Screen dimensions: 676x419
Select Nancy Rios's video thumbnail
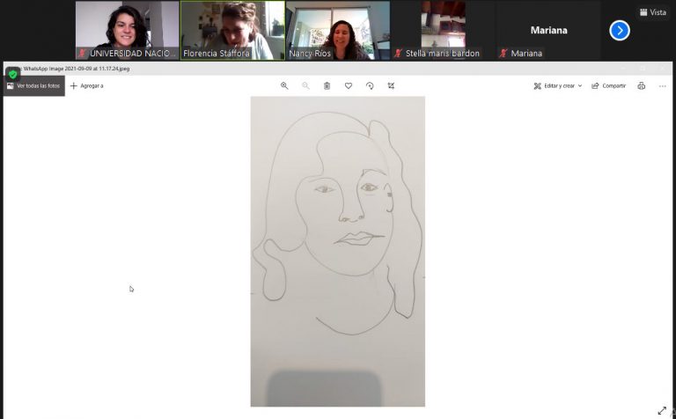(338, 30)
